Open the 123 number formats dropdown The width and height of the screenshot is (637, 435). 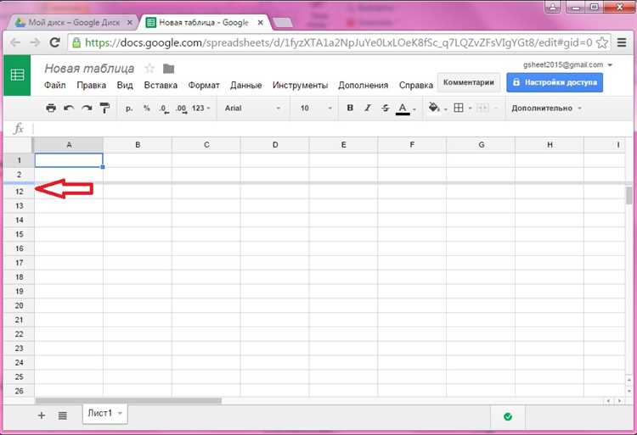(x=200, y=109)
